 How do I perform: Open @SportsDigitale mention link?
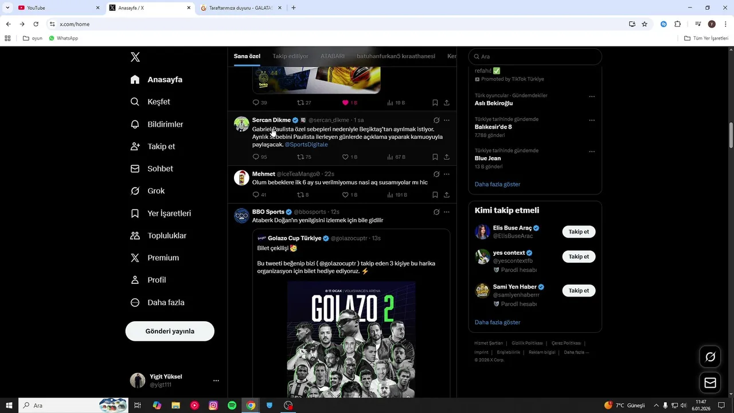tap(306, 145)
